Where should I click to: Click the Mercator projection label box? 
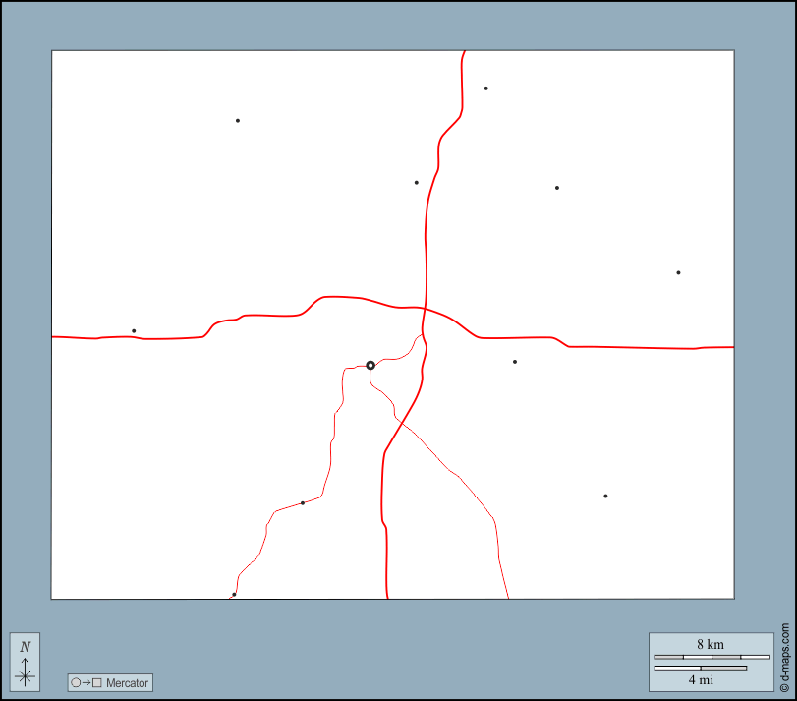[x=110, y=682]
